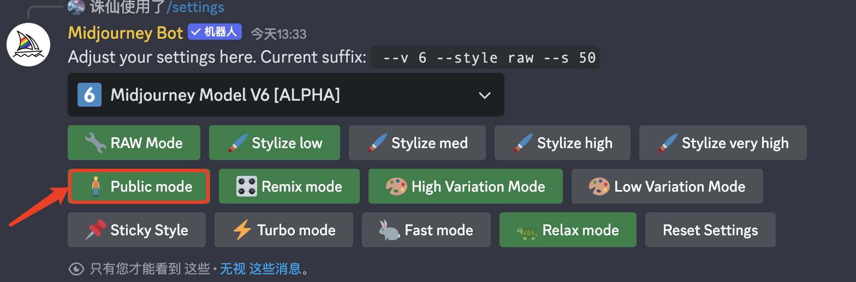Image resolution: width=856 pixels, height=282 pixels.
Task: Click the 诛仙 user avatar in reply
Action: tap(76, 7)
